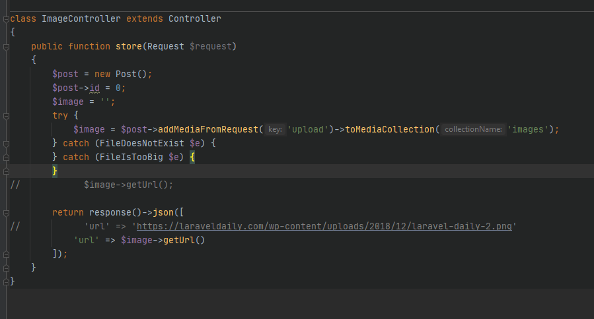Click the 'collectionName:' parameter hint
The image size is (594, 319).
(x=473, y=129)
